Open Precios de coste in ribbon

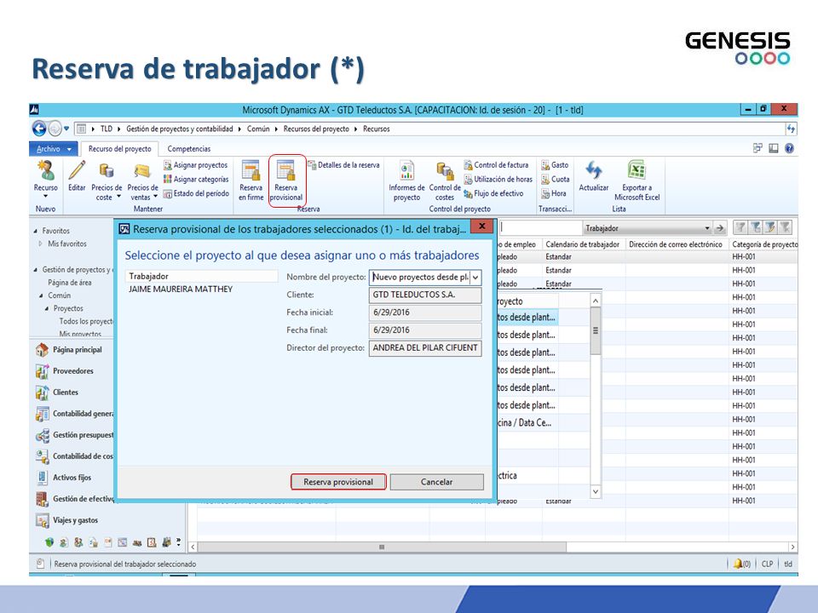coord(107,180)
